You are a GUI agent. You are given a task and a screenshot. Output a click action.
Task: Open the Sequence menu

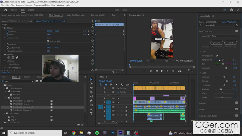tap(20, 5)
